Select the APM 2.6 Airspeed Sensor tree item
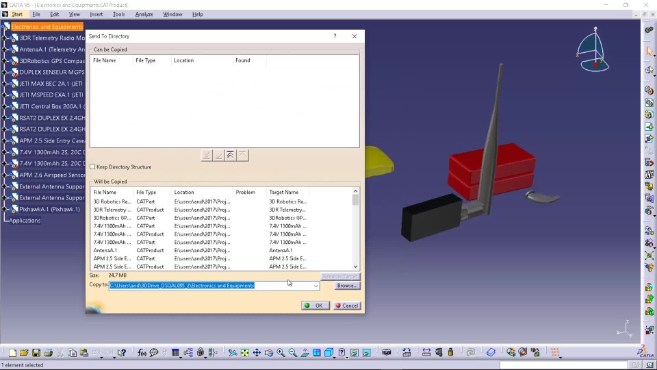Viewport: 657px width, 370px height. 52,175
